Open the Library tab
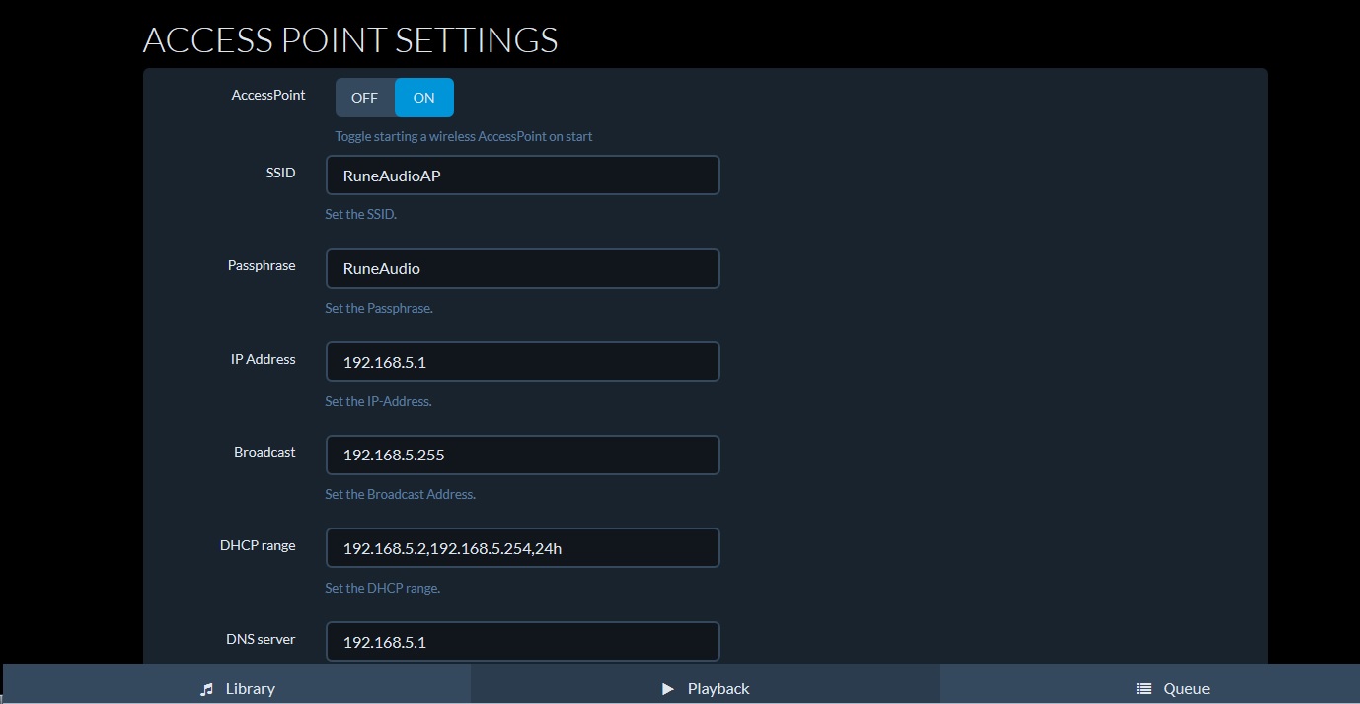Image resolution: width=1360 pixels, height=704 pixels. 237,688
